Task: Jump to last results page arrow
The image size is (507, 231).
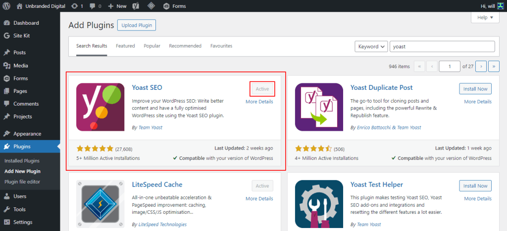Action: click(494, 66)
